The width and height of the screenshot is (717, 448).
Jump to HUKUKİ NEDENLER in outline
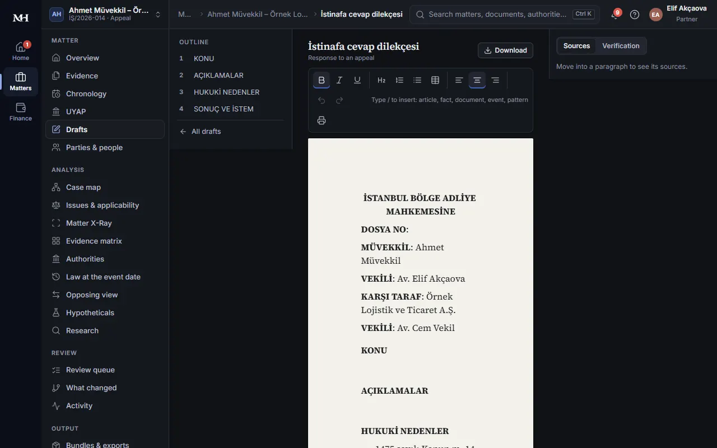click(x=230, y=92)
